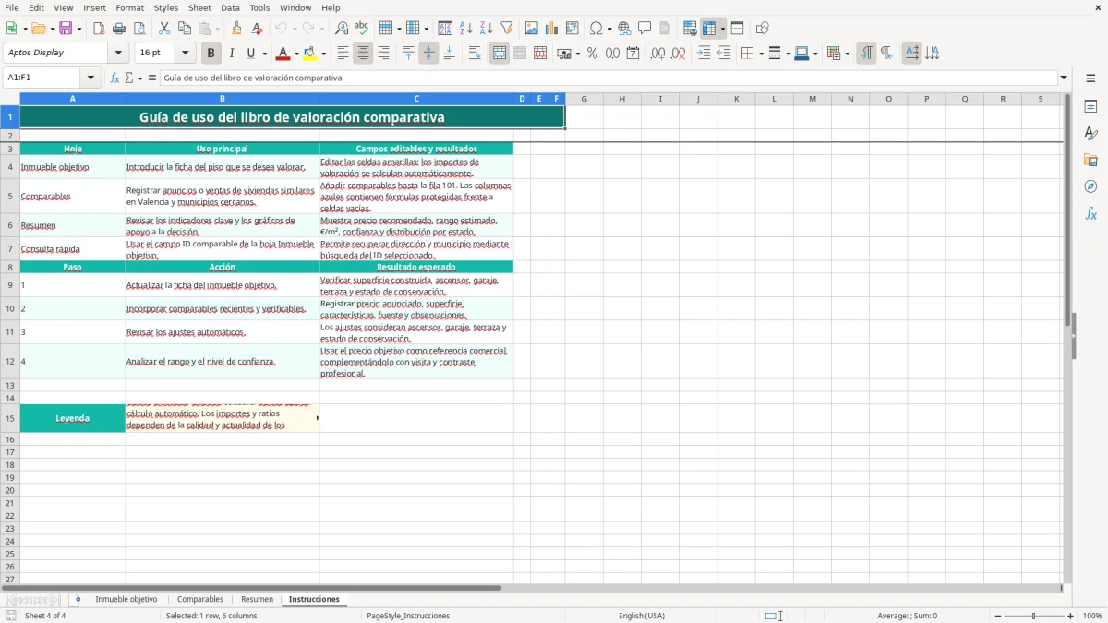
Task: Toggle Center Horizontally alignment
Action: (363, 54)
